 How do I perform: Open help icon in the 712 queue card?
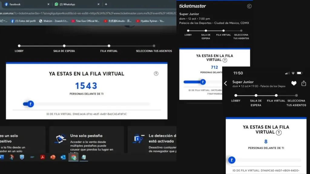click(225, 60)
